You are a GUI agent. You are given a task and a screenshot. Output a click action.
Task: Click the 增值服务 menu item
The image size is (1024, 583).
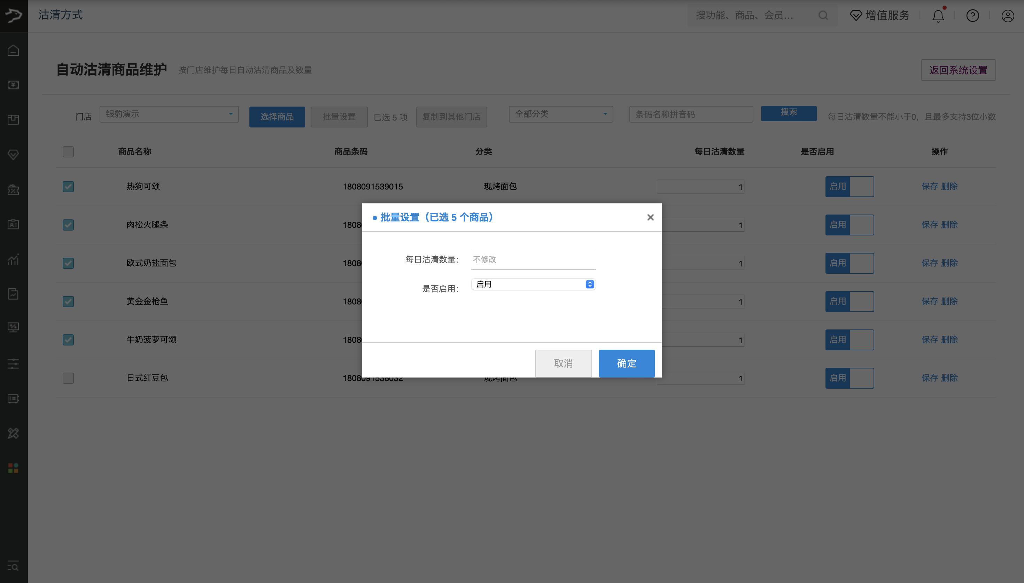pos(879,16)
